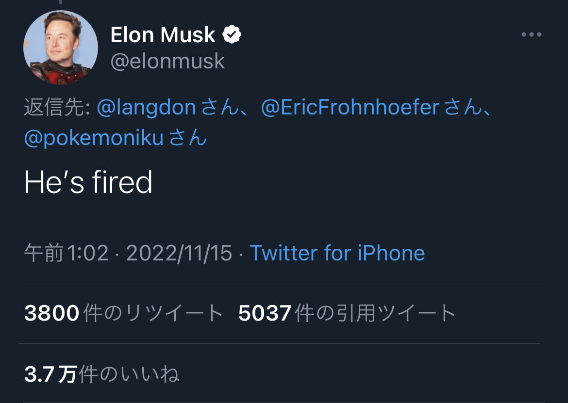Open the @pokemoniku mention
The width and height of the screenshot is (568, 403).
(x=94, y=138)
